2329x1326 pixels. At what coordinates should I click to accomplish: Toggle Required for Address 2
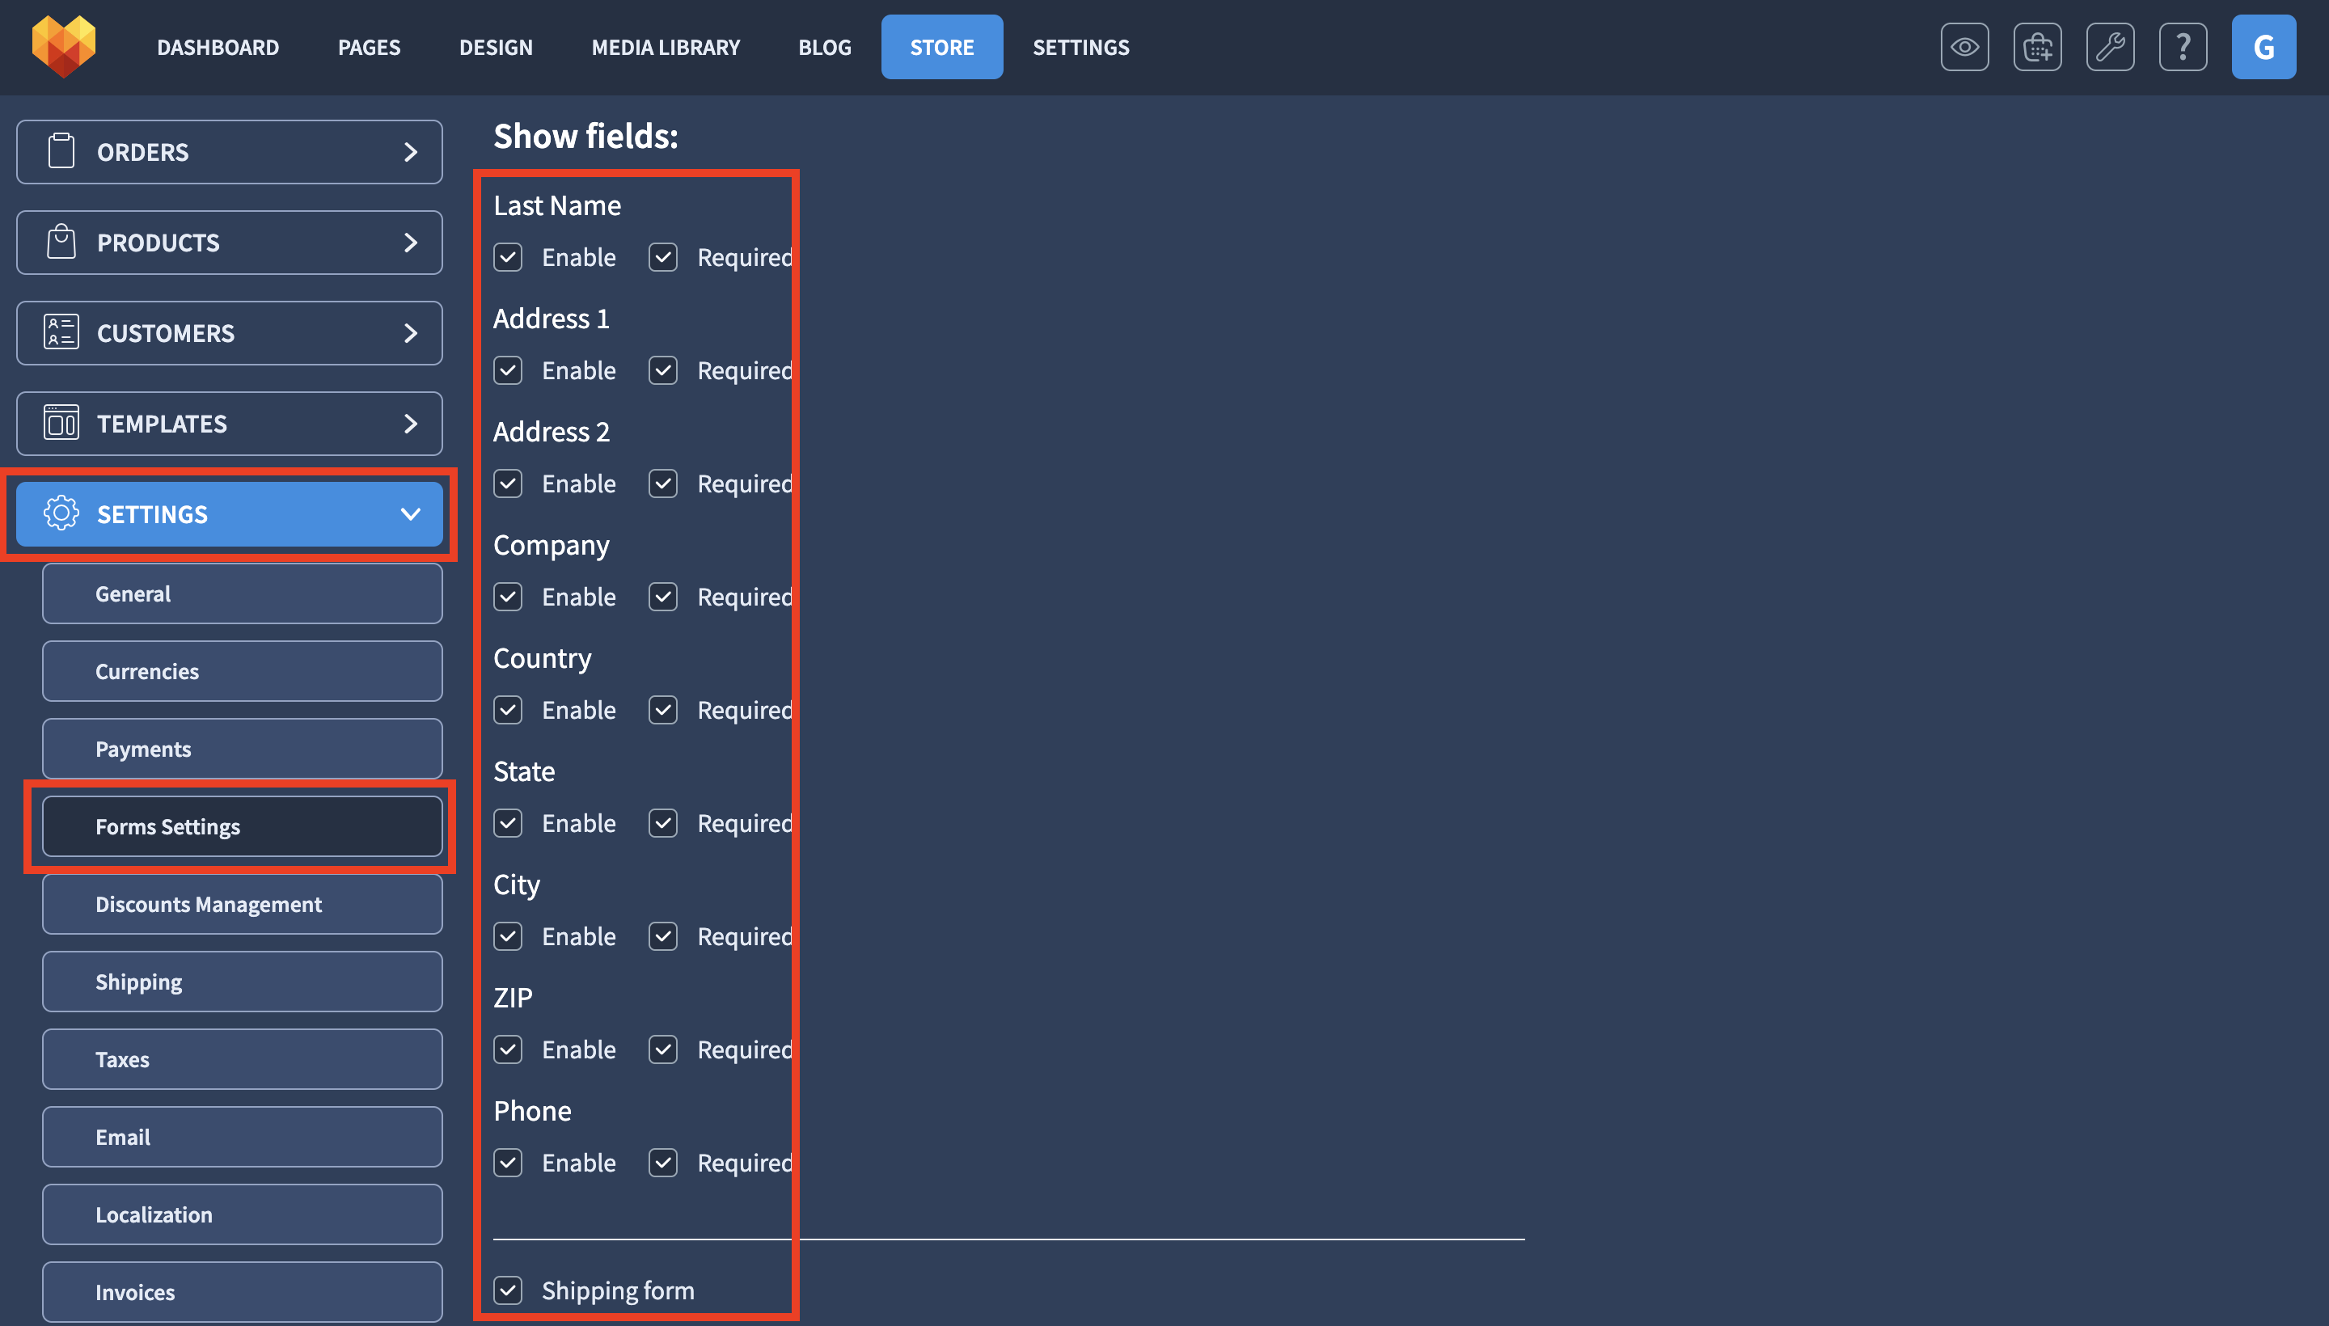[x=663, y=484]
